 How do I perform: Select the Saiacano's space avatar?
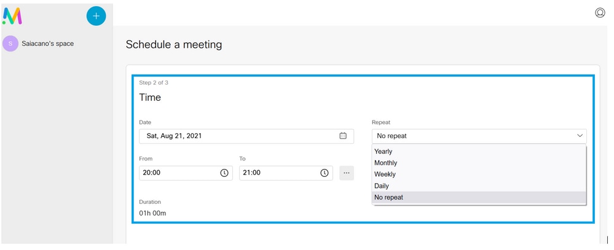(x=10, y=44)
